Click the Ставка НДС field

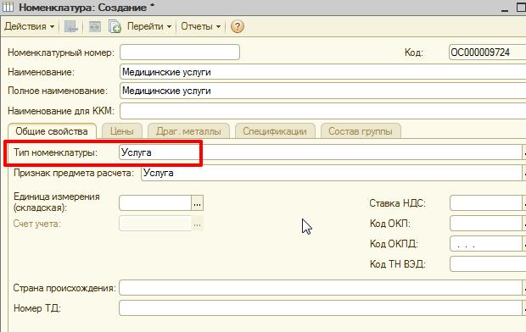click(486, 202)
